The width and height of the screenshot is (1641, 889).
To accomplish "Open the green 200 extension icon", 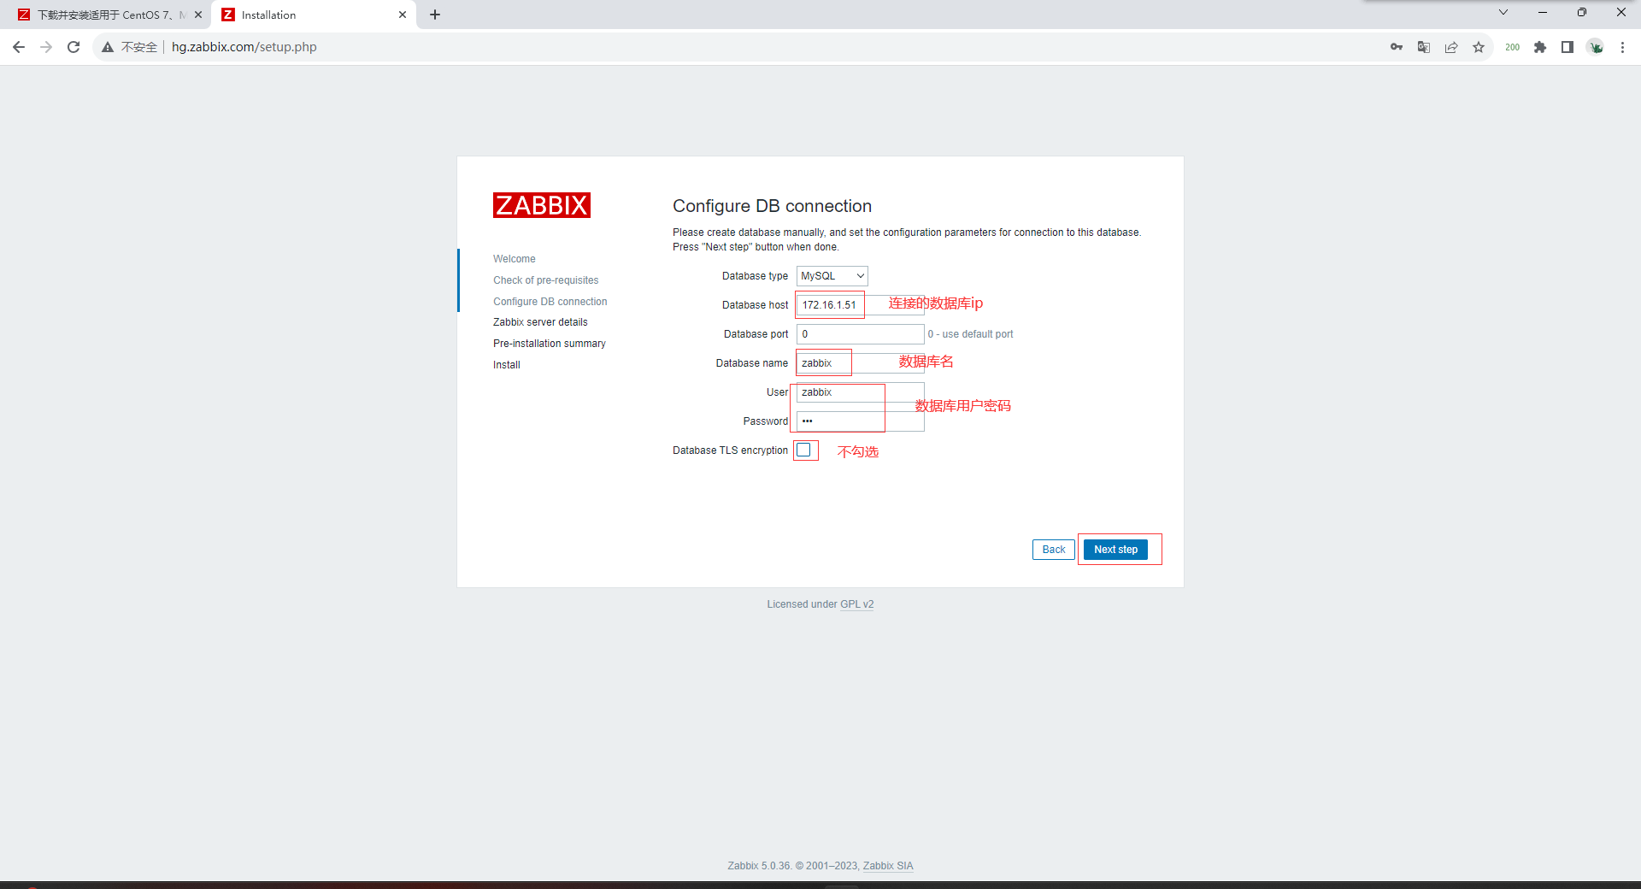I will [x=1513, y=47].
